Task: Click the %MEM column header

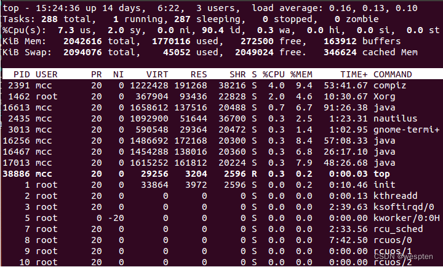Action: [x=301, y=74]
